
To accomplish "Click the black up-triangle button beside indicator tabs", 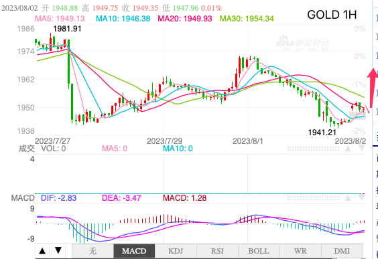I will click(x=42, y=251).
